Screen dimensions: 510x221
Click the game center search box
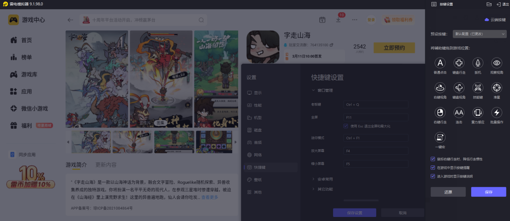(144, 20)
